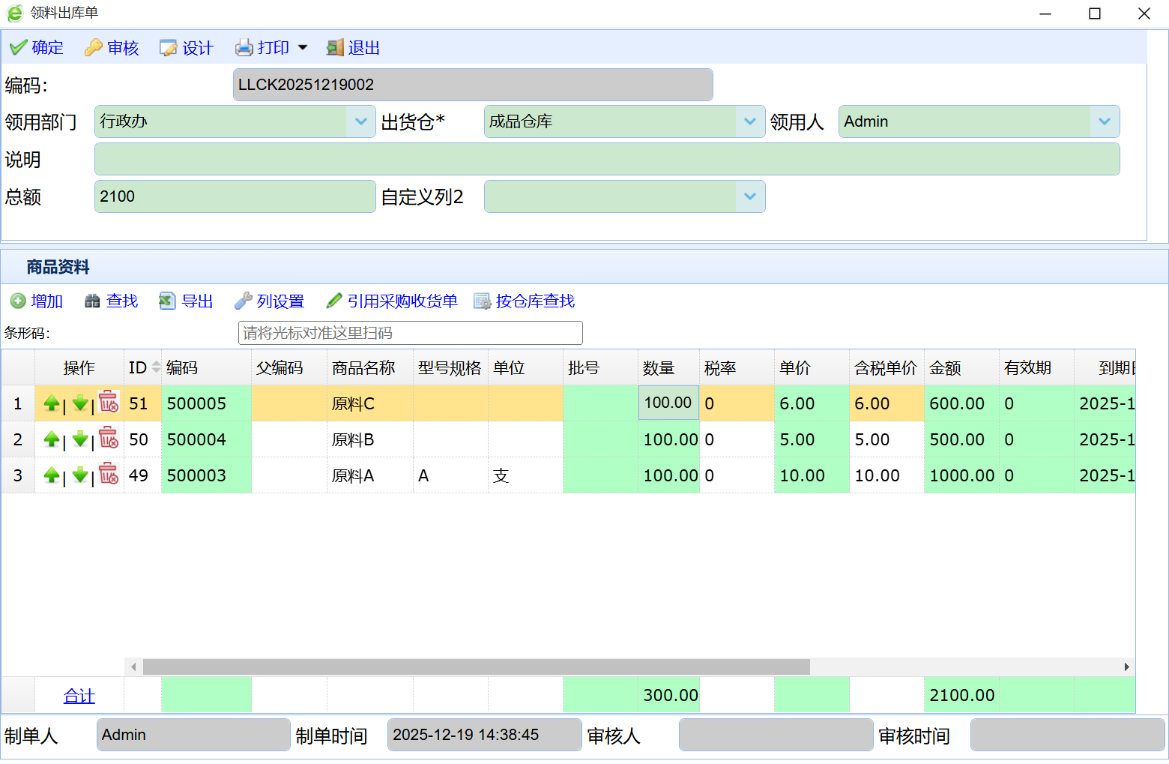The width and height of the screenshot is (1169, 764).
Task: Open the 打印 print dropdown arrow
Action: (x=303, y=48)
